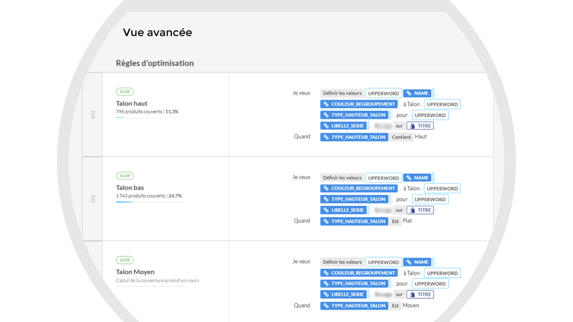573x322 pixels.
Task: Toggle the Actif badge on Talon Moyen
Action: point(125,260)
